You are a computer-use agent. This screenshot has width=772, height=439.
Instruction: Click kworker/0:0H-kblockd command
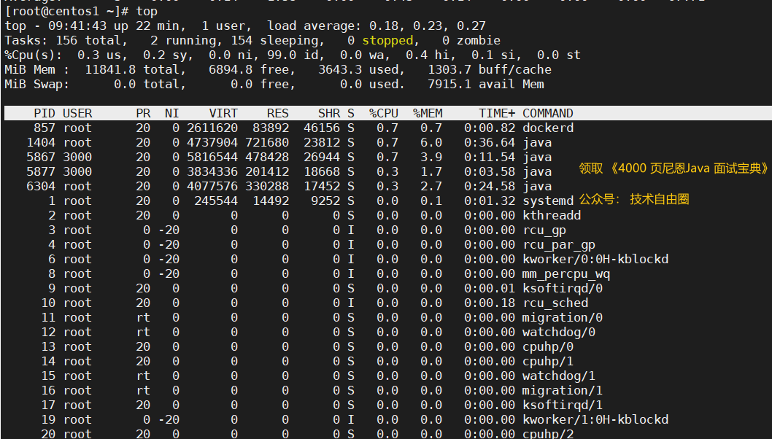(x=595, y=260)
